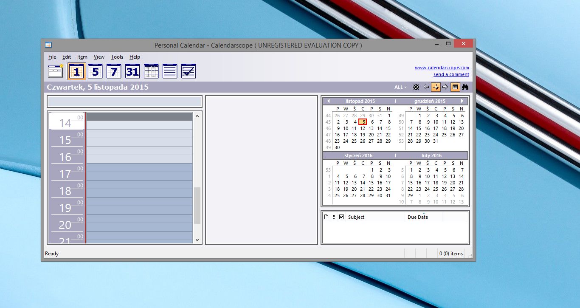Viewport: 580px width, 308px height.
Task: Sort tasks by the document icon column
Action: (327, 217)
